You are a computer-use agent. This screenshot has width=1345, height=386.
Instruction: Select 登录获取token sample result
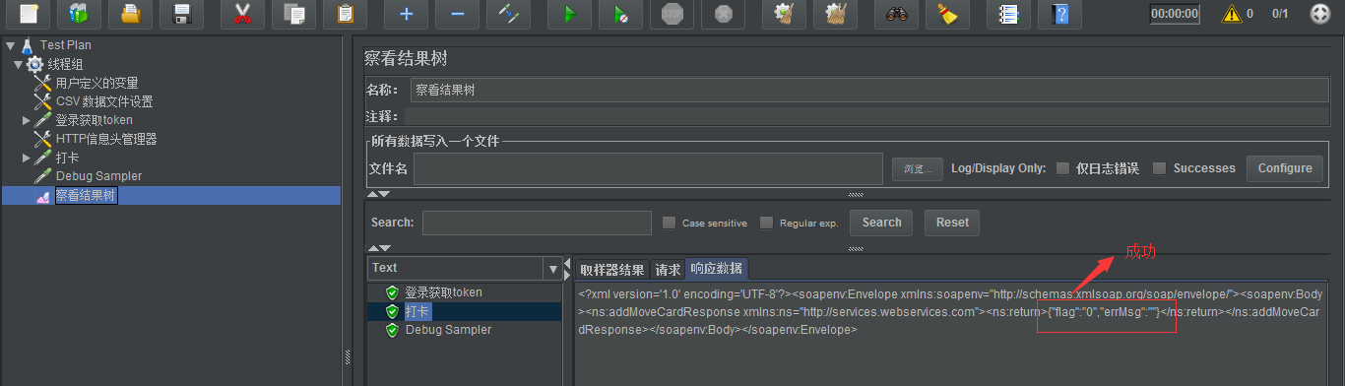[443, 292]
